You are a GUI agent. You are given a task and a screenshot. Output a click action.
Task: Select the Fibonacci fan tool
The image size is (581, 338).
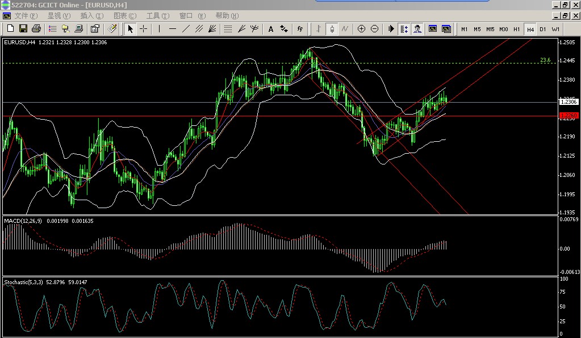(x=241, y=29)
